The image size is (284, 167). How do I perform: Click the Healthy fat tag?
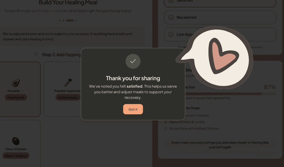coord(16,97)
